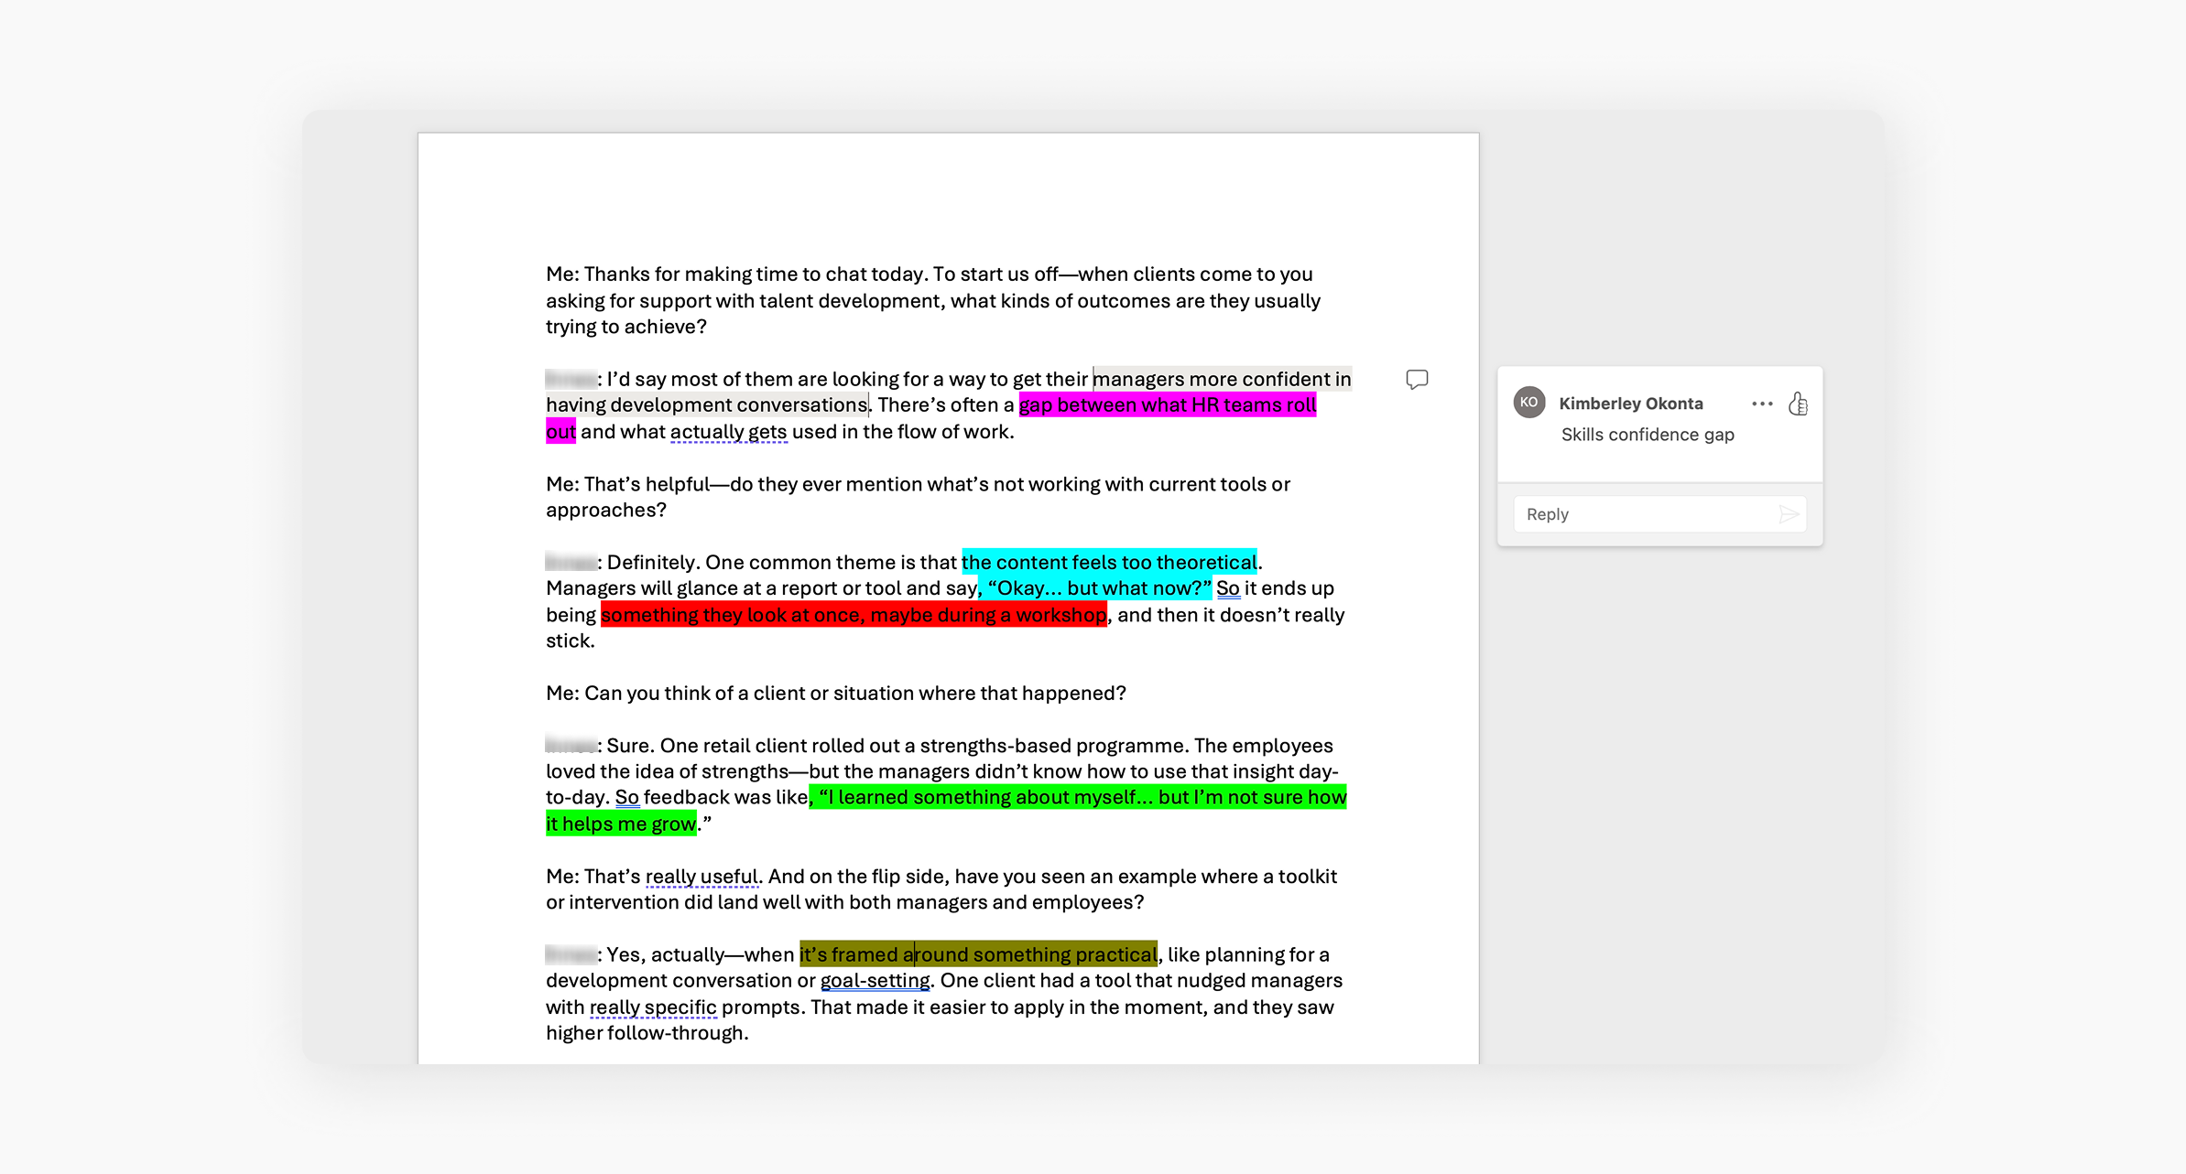This screenshot has width=2186, height=1174.
Task: Click the magenta highlight "gap between what HR teams roll"
Action: coord(1167,405)
